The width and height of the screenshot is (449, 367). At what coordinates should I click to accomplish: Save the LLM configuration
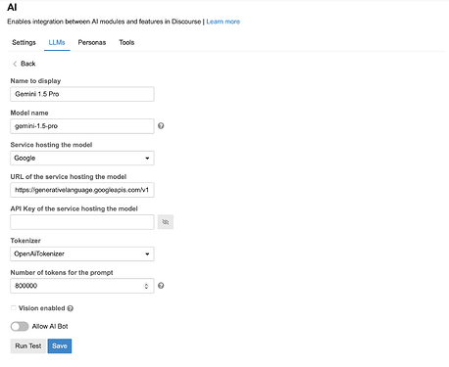point(60,346)
